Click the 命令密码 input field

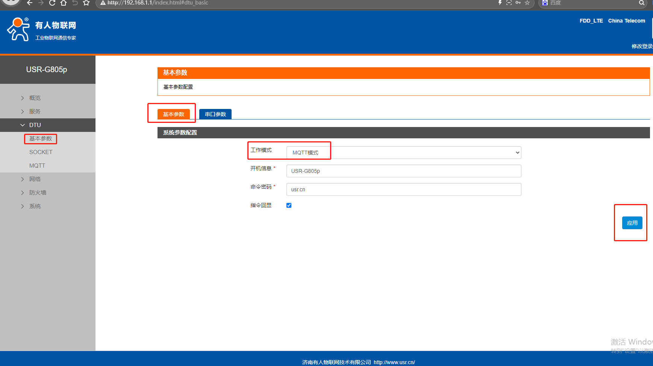[403, 189]
